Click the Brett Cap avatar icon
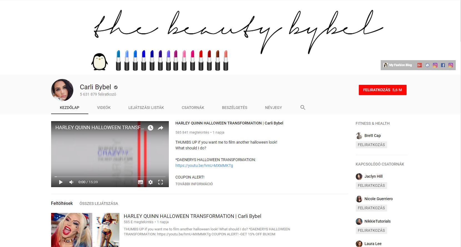The image size is (461, 247). (359, 136)
